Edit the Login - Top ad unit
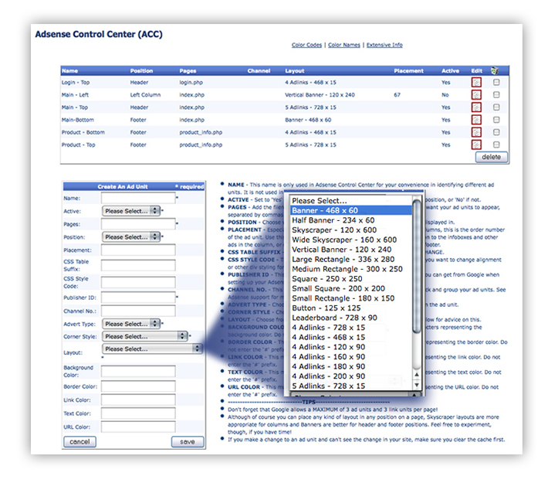The image size is (548, 483). (476, 82)
